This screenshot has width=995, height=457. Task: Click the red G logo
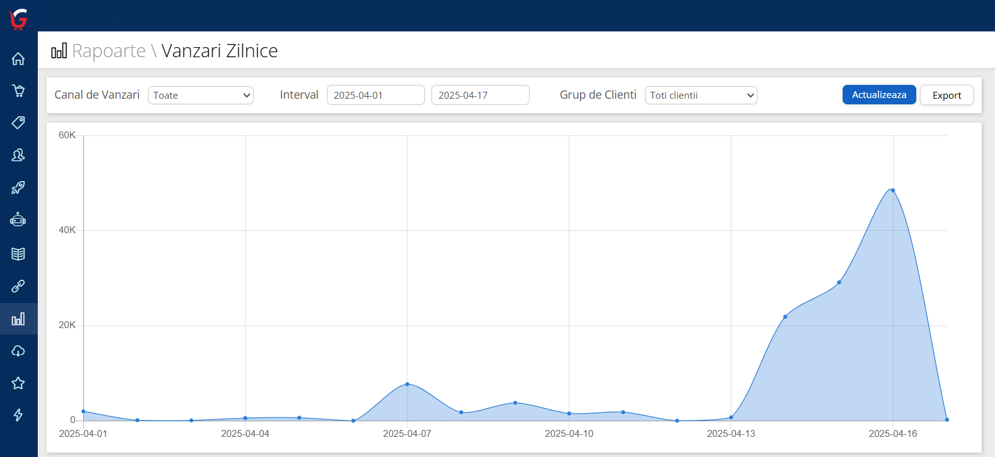pyautogui.click(x=19, y=19)
